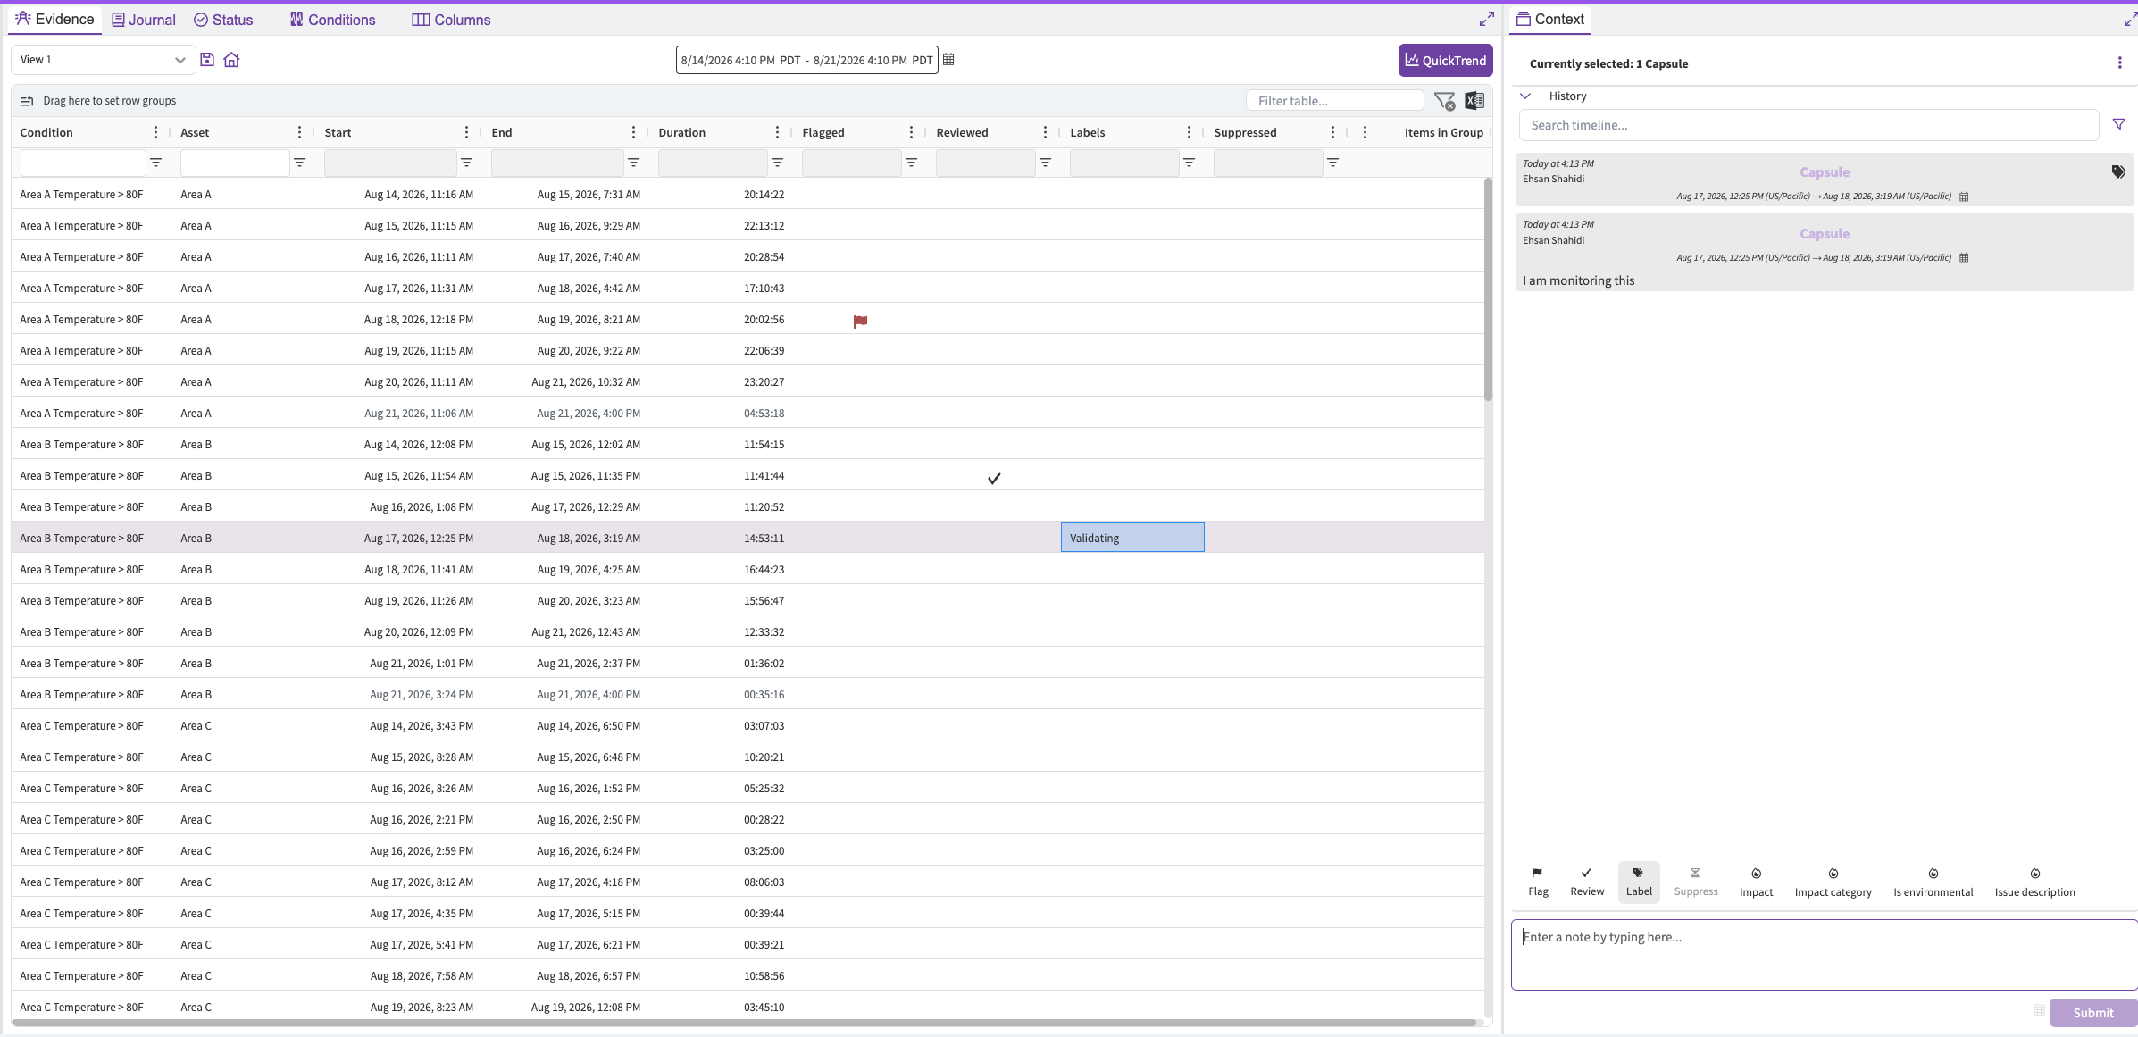This screenshot has width=2138, height=1037.
Task: Set the Impact category property
Action: [x=1833, y=882]
